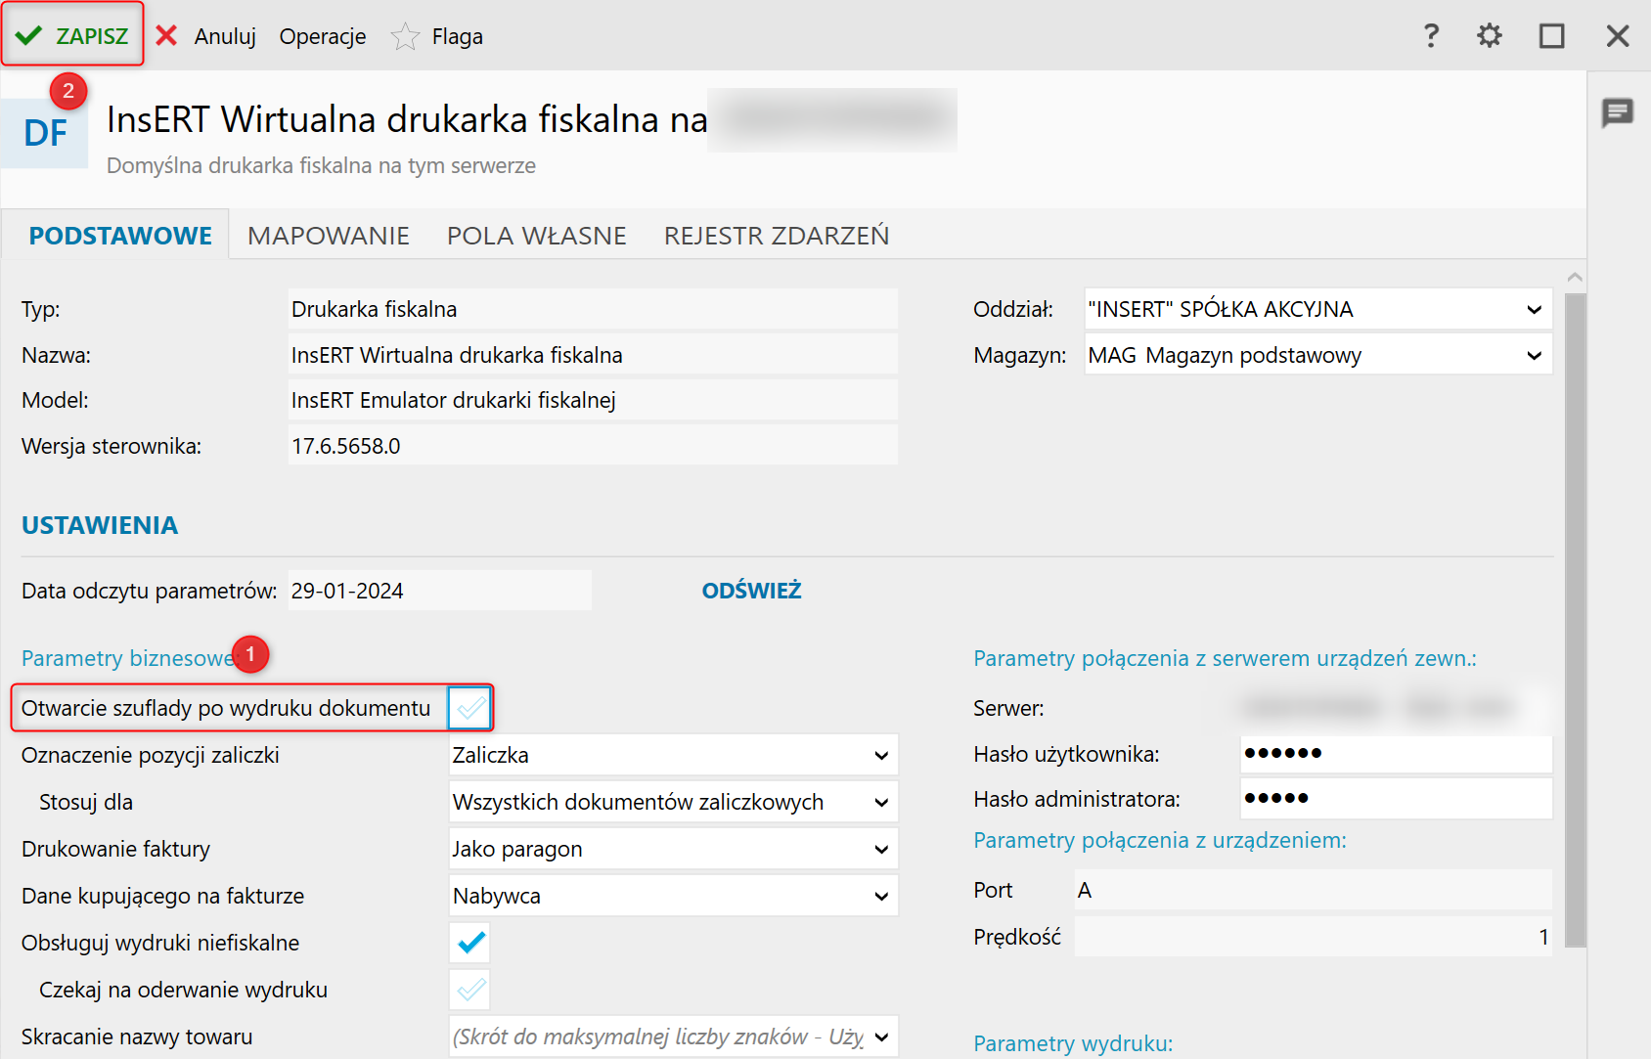The height and width of the screenshot is (1059, 1651).
Task: Click the Port field with value A
Action: pyautogui.click(x=1313, y=890)
